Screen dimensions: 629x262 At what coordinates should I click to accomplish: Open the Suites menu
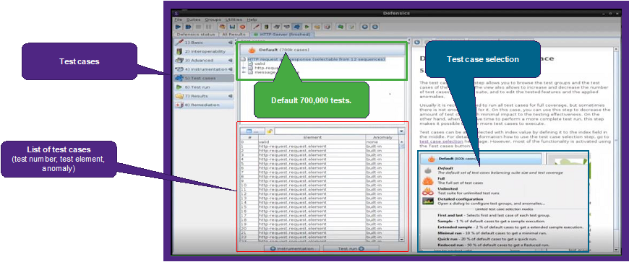[x=193, y=19]
